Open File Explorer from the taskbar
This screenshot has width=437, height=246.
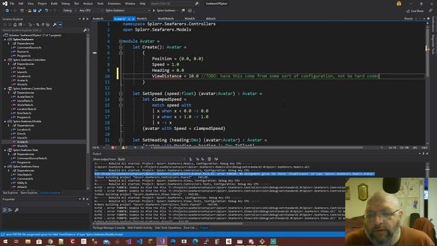pyautogui.click(x=28, y=241)
